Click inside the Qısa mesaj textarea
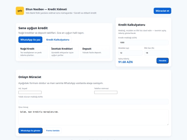 pos(93,118)
